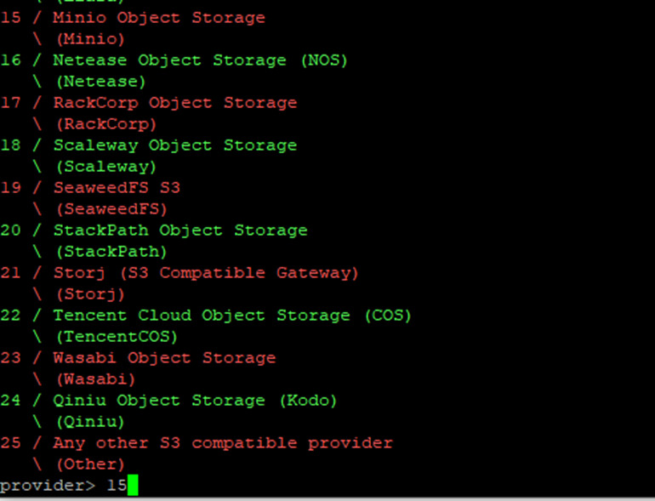Click the RackCorp Object Storage option
This screenshot has height=501, width=655.
[x=174, y=103]
